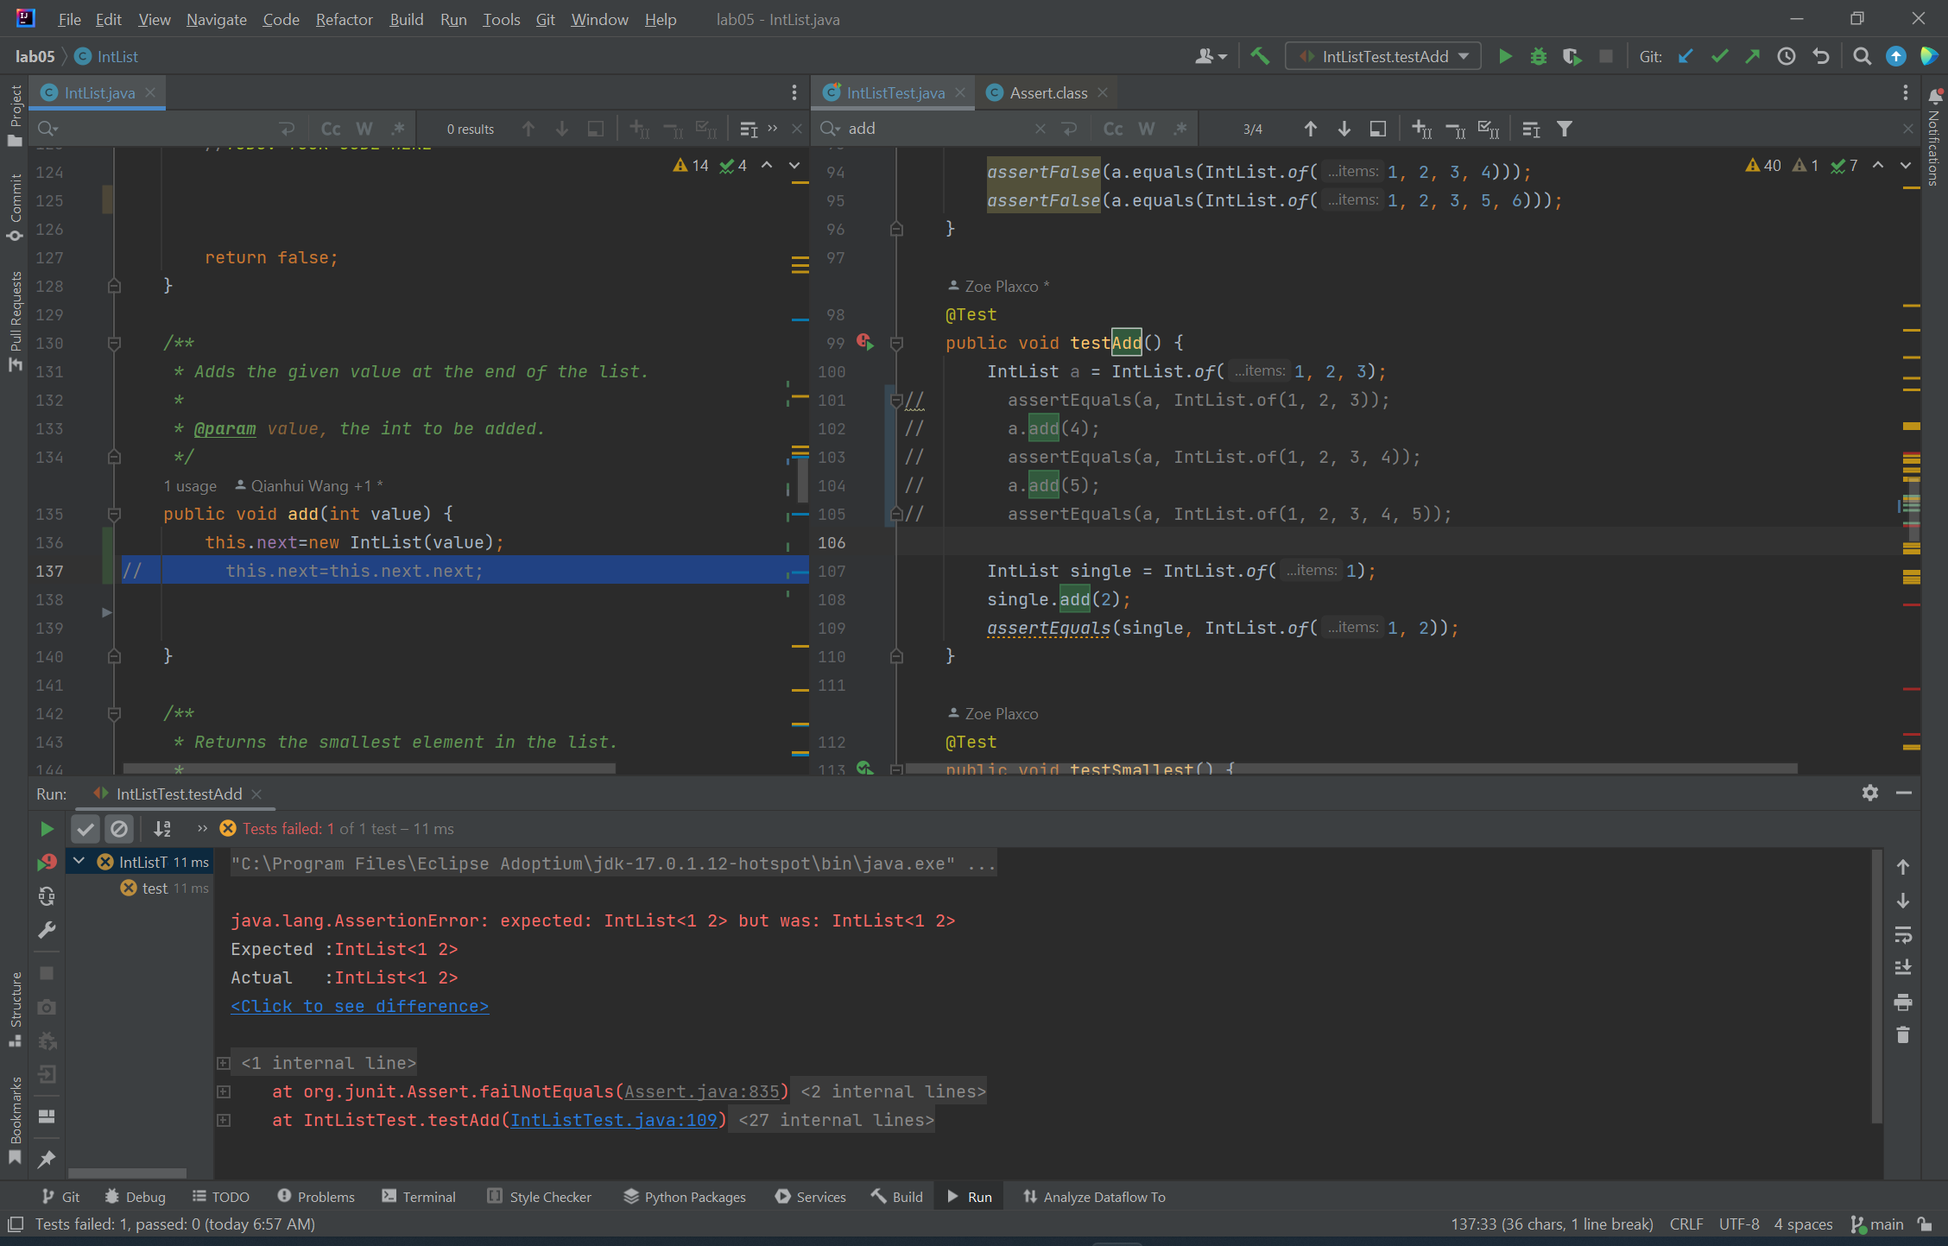Click the Debug bug icon in toolbar
The width and height of the screenshot is (1948, 1246).
(1538, 57)
